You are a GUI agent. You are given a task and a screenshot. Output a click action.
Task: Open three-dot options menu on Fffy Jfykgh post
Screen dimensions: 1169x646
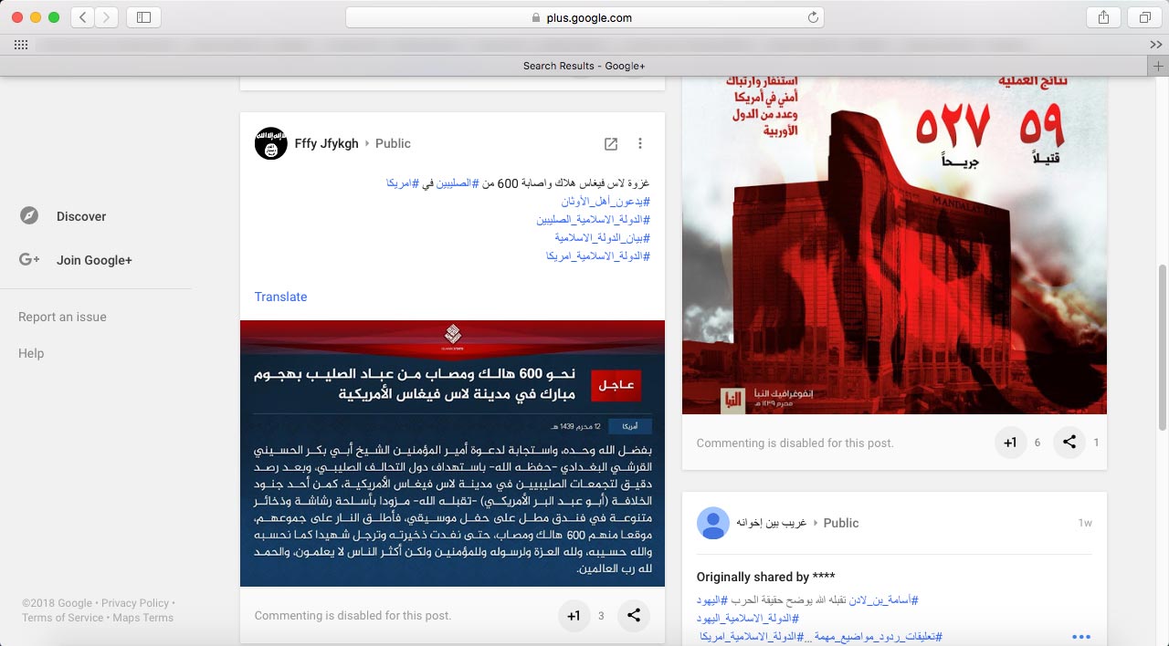pyautogui.click(x=640, y=144)
